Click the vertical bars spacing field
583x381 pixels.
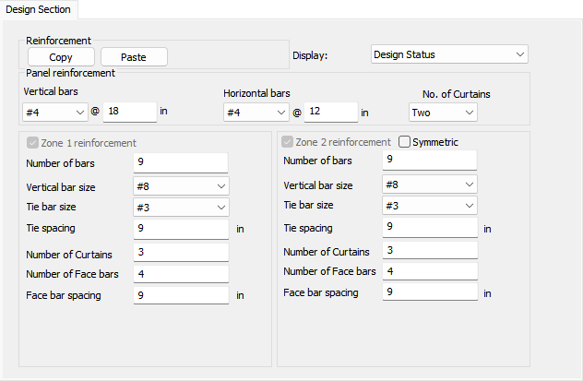click(130, 112)
